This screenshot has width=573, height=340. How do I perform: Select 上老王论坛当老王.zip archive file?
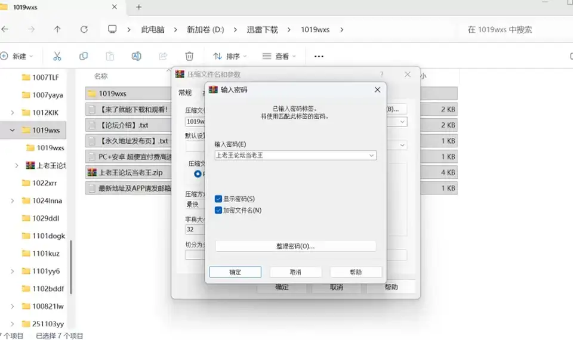coord(128,172)
